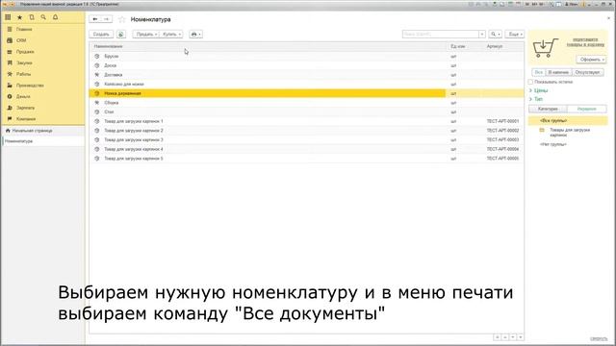This screenshot has width=616, height=346.
Task: Select the Стол row
Action: point(306,112)
